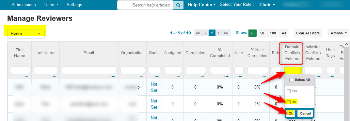Clear the % Note Completed column filter
Viewport: 350px width, 121px height.
pyautogui.click(x=264, y=77)
